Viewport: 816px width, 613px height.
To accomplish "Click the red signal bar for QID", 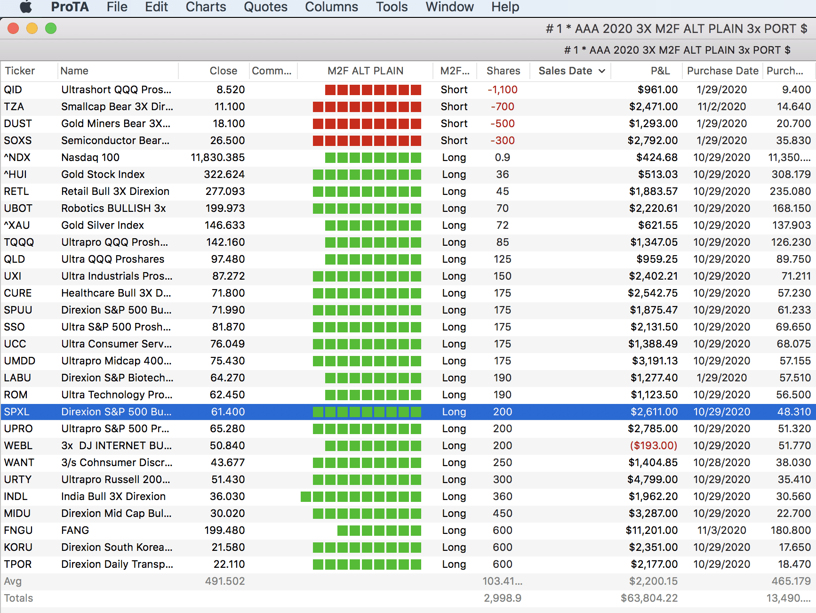I will pyautogui.click(x=373, y=90).
